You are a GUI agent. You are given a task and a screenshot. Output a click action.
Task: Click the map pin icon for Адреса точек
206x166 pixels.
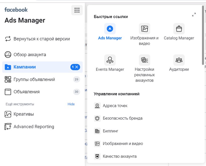pos(97,106)
